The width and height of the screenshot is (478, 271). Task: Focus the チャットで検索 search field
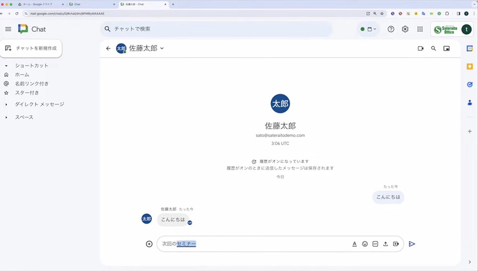tap(216, 29)
